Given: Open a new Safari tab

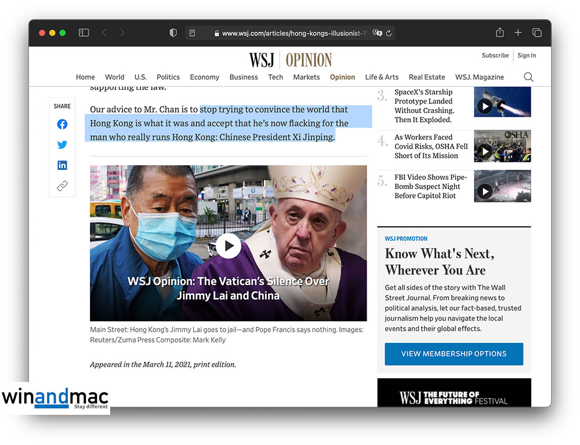Looking at the screenshot, I should (x=518, y=33).
